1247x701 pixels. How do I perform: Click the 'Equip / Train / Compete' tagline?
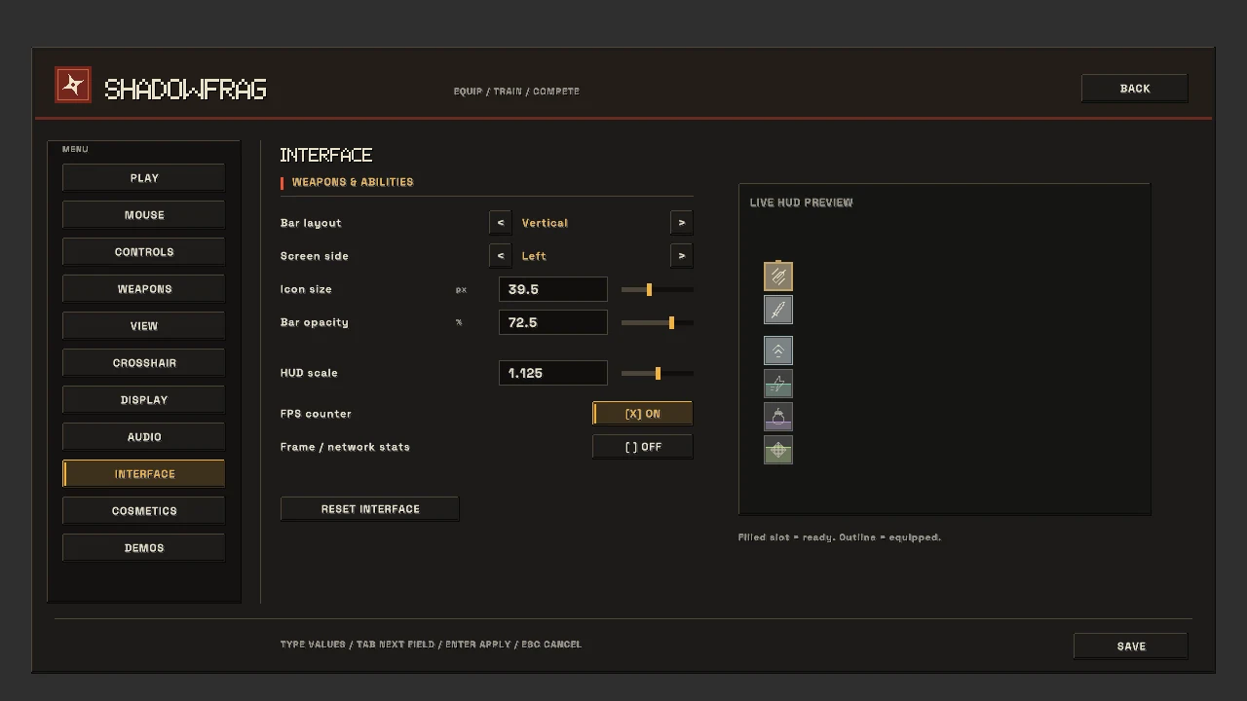(x=516, y=92)
